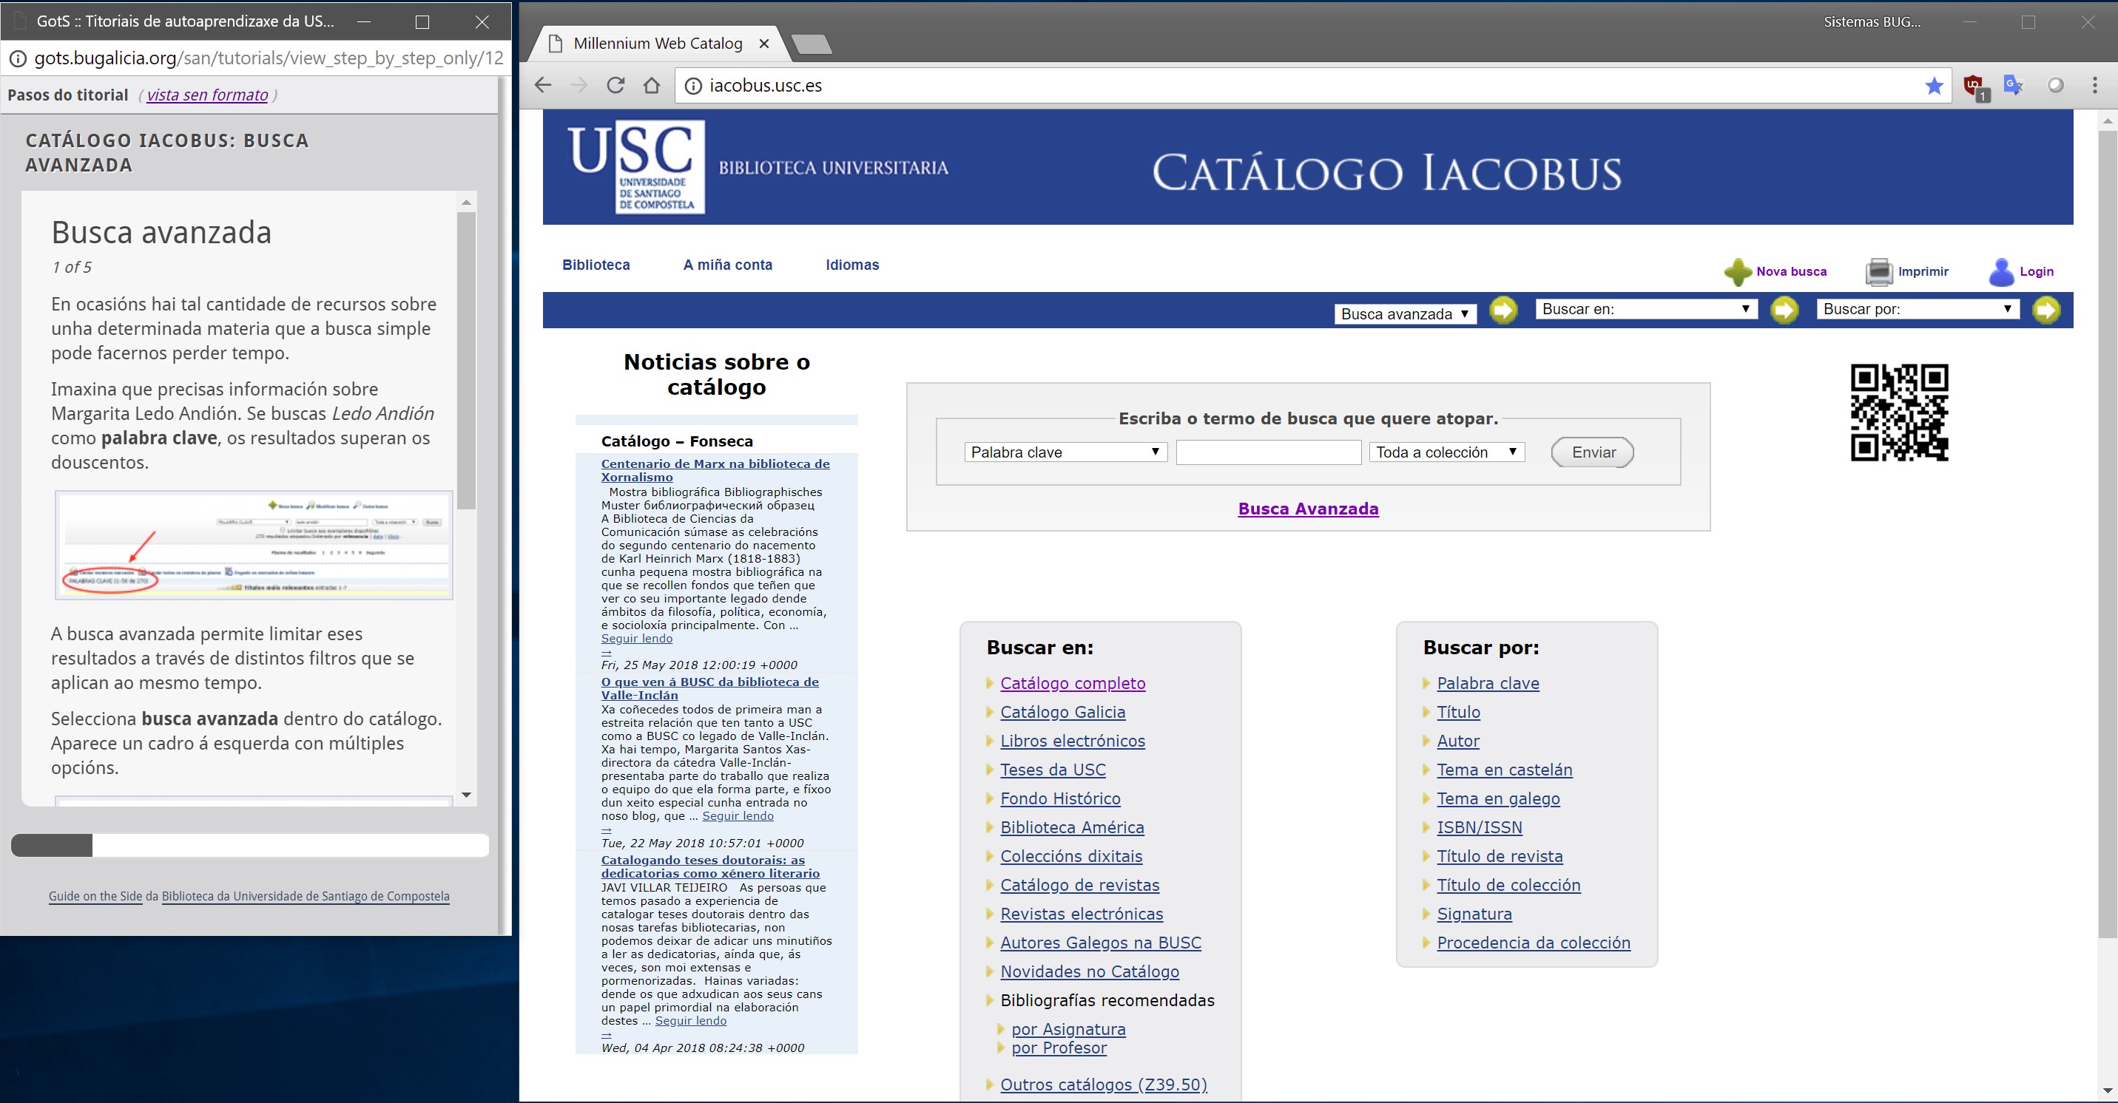The height and width of the screenshot is (1103, 2118).
Task: Click the ISBN/ISSN link
Action: click(x=1479, y=827)
